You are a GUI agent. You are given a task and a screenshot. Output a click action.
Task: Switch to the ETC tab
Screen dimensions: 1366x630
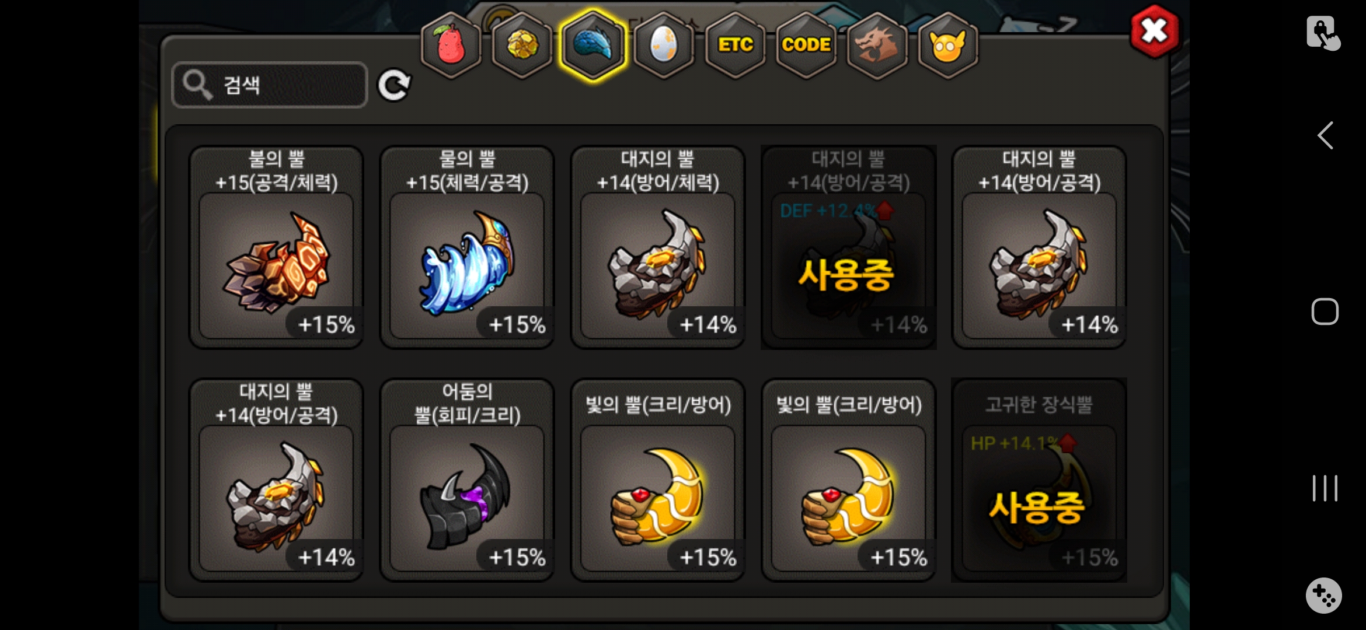[x=735, y=45]
